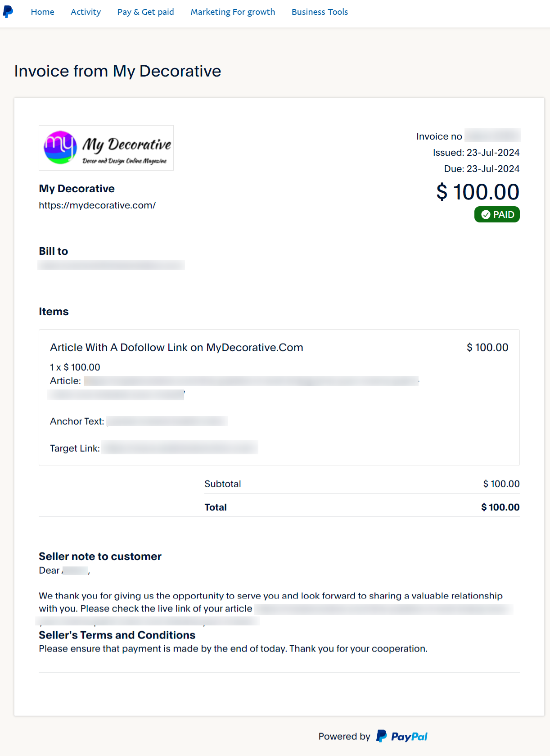The height and width of the screenshot is (756, 550).
Task: Click the PayPal logo in the header
Action: (8, 12)
